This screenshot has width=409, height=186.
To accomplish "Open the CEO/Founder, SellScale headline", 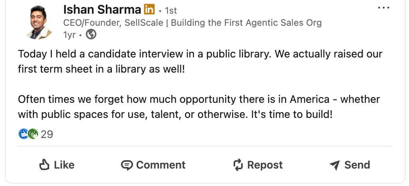I will (192, 23).
